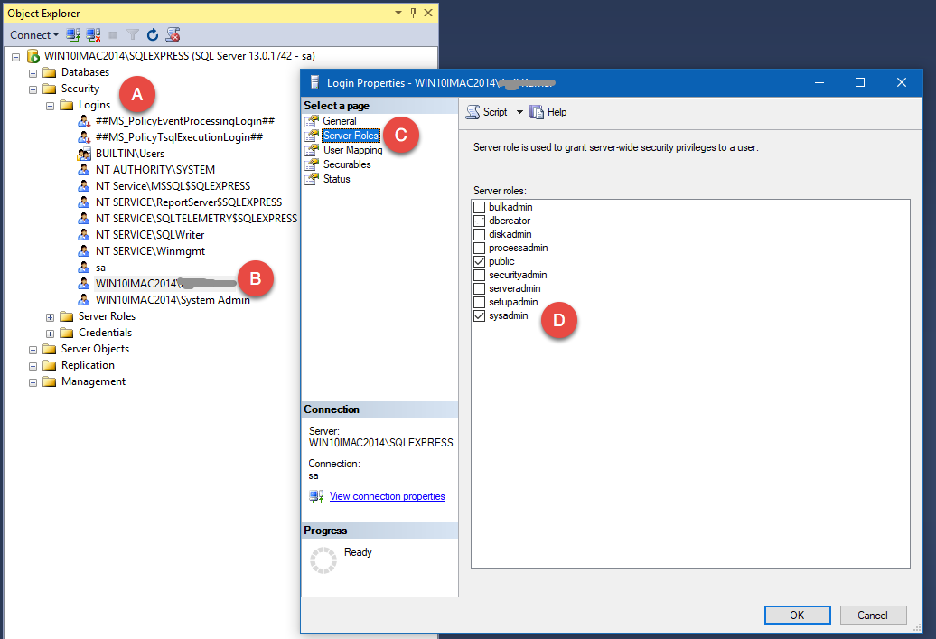This screenshot has height=639, width=936.
Task: Click the Connect Object Explorer toolbar icon
Action: coord(73,35)
